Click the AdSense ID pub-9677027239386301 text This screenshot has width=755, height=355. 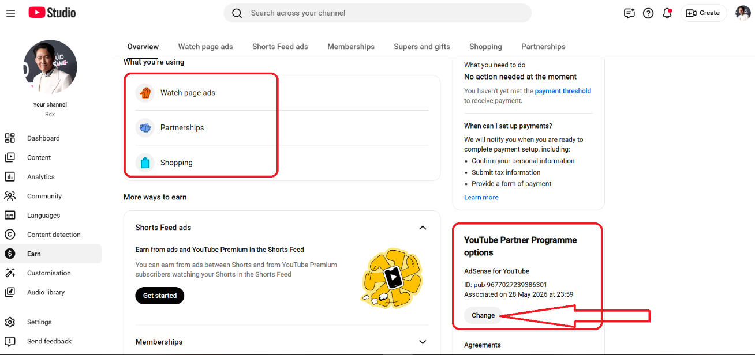(x=506, y=285)
